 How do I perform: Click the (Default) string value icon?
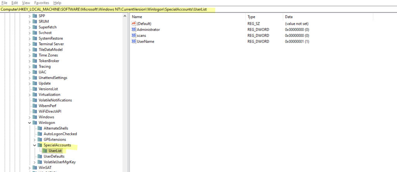point(134,24)
